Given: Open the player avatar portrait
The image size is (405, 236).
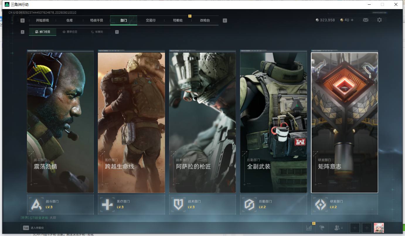Looking at the screenshot, I should tap(379, 228).
